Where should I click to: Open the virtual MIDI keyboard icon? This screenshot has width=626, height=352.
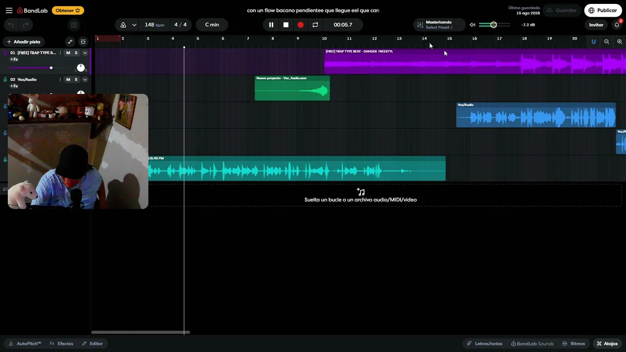tap(74, 25)
